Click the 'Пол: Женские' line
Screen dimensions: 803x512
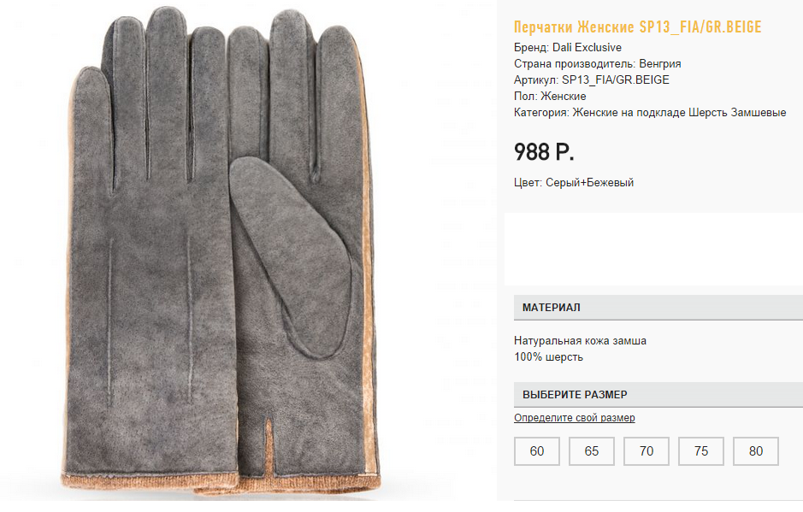pyautogui.click(x=550, y=96)
